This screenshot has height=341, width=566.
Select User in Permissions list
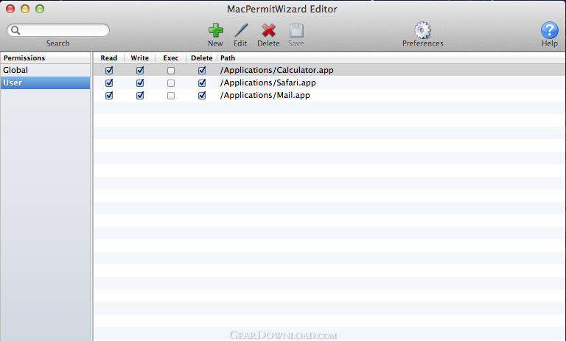(x=45, y=82)
